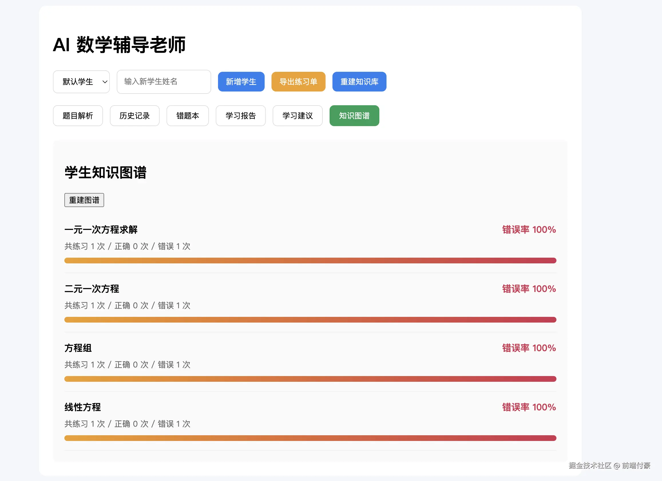Click the 二元一次方程 progress bar
Viewport: 662px width, 481px height.
click(310, 320)
